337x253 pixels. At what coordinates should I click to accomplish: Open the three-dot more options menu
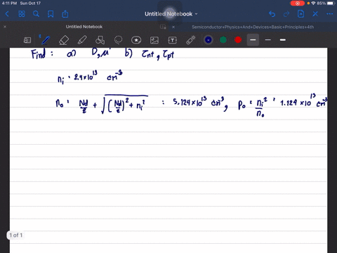point(330,14)
